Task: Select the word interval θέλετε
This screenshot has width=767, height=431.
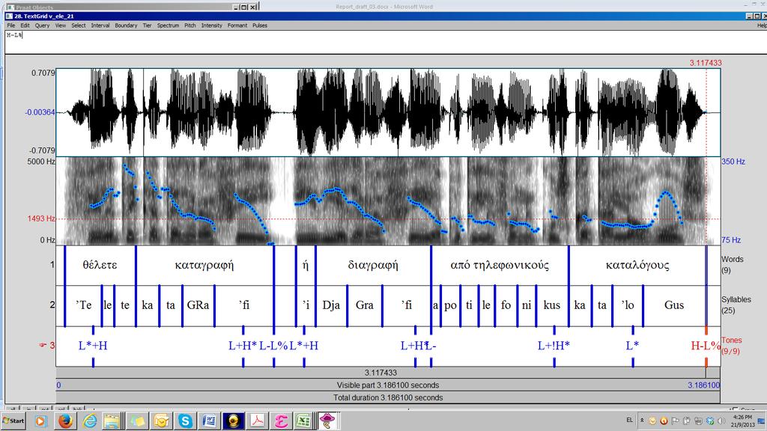Action: click(x=100, y=266)
